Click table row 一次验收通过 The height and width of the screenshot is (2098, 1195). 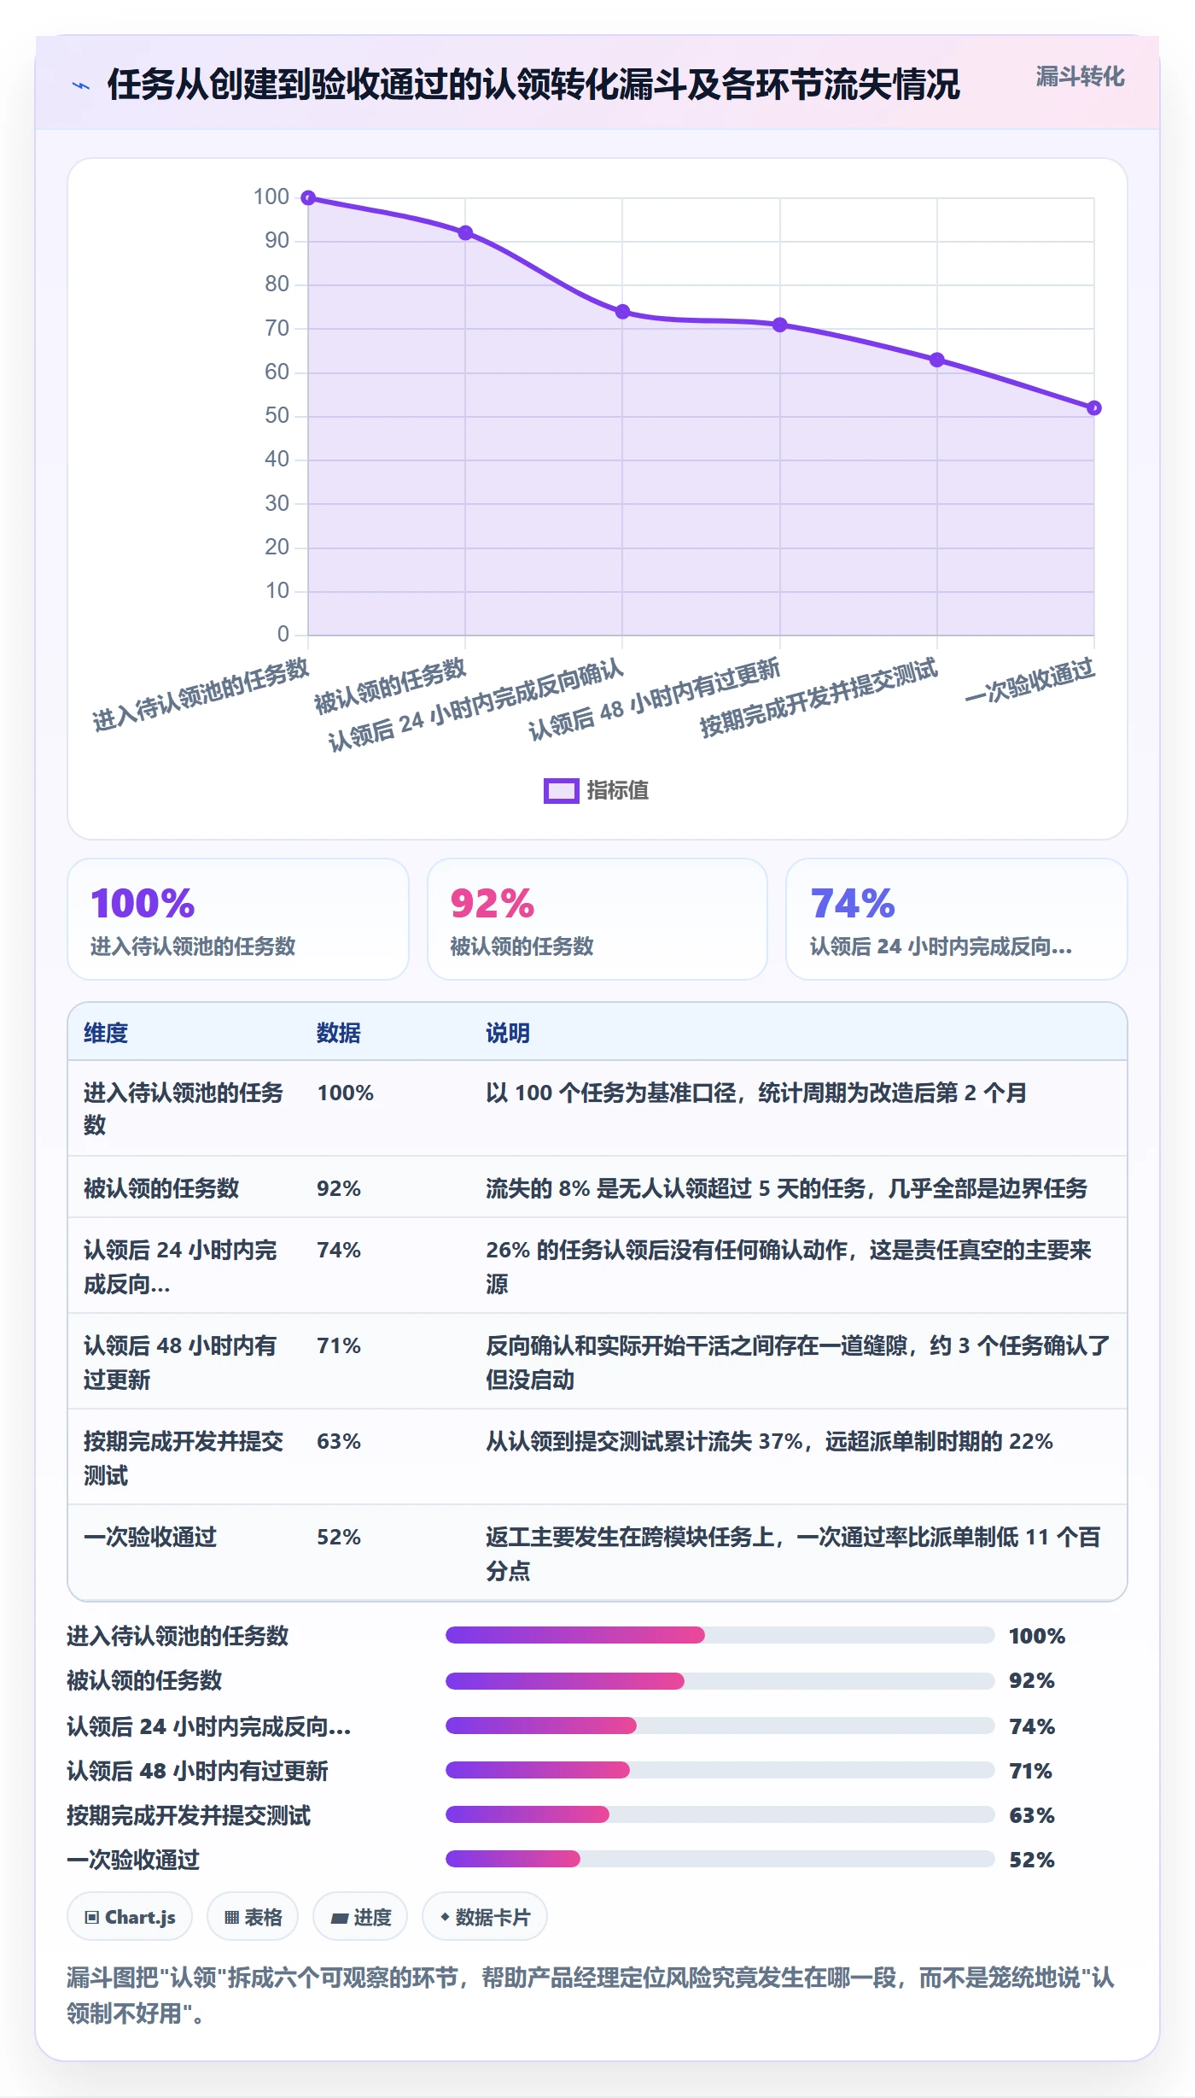[597, 1552]
